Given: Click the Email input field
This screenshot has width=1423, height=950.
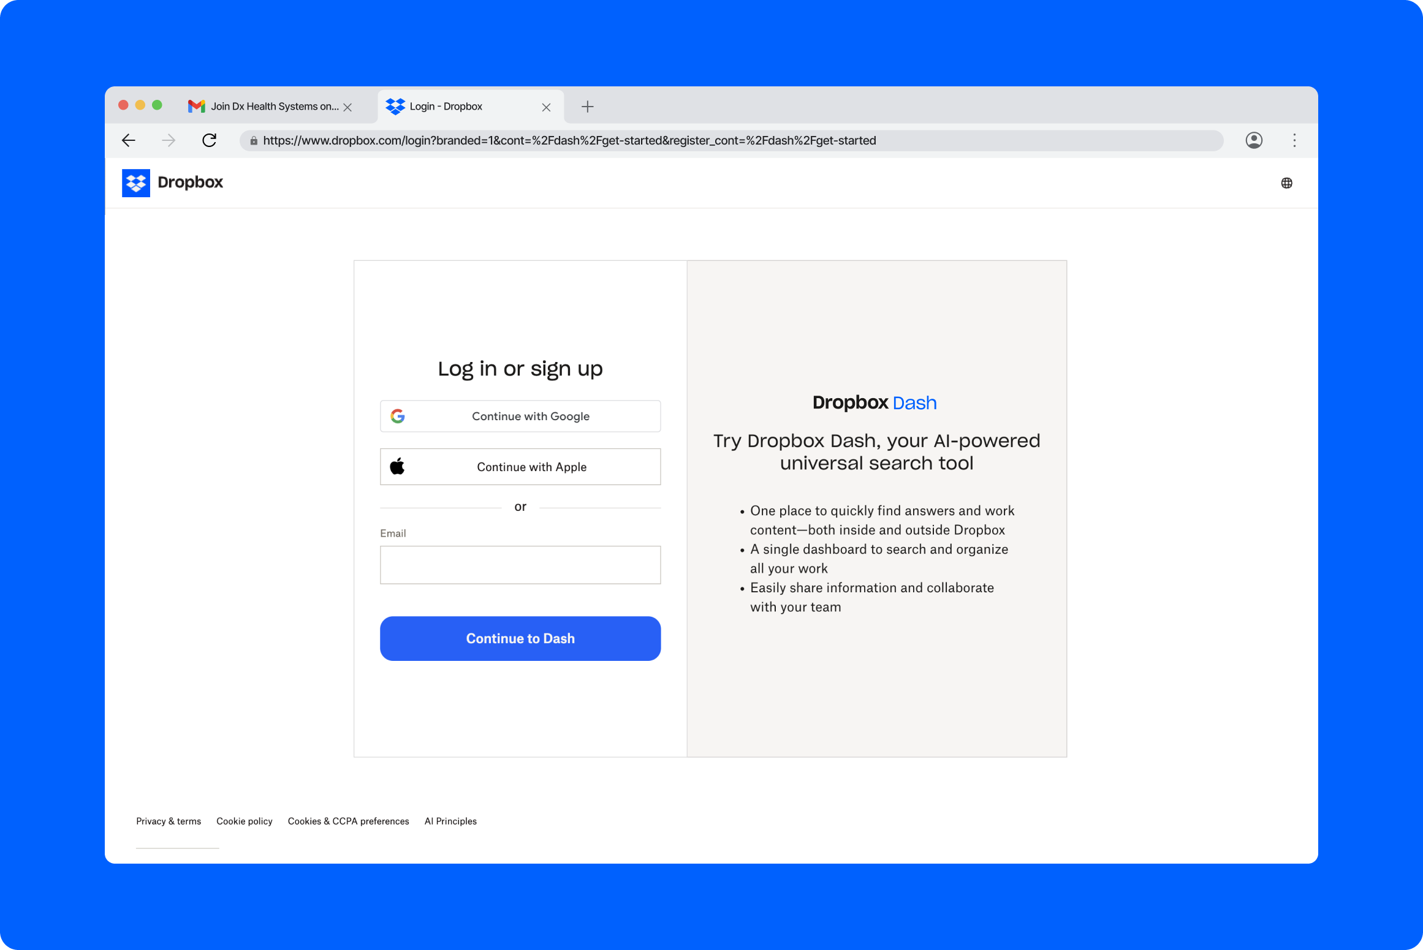Looking at the screenshot, I should (520, 564).
